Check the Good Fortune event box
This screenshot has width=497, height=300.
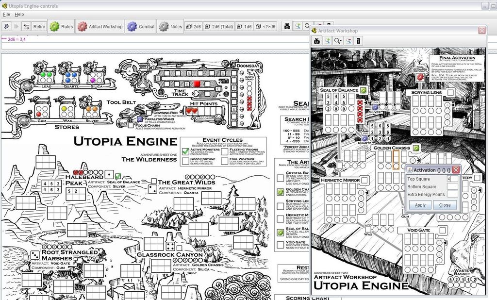[x=185, y=160]
